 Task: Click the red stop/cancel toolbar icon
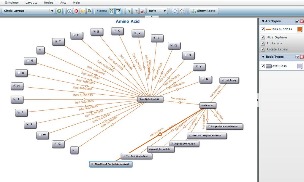(x=76, y=11)
